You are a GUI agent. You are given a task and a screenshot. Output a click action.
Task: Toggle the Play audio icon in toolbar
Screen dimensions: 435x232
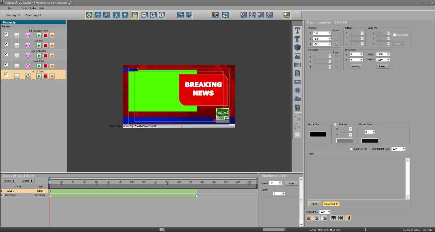click(287, 15)
